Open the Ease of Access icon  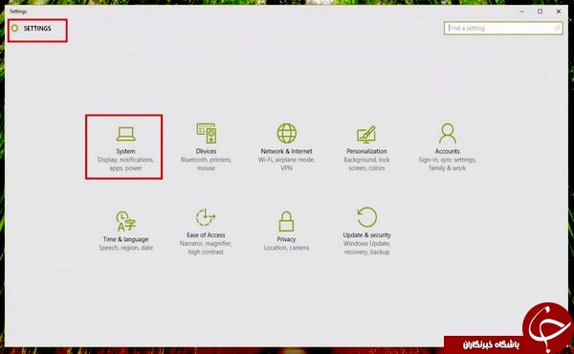(x=206, y=217)
